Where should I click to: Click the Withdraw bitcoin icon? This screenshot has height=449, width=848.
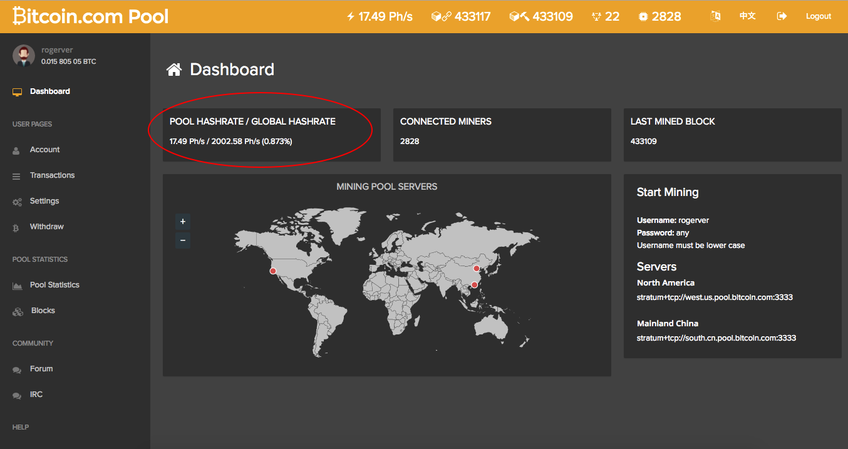[x=16, y=228]
